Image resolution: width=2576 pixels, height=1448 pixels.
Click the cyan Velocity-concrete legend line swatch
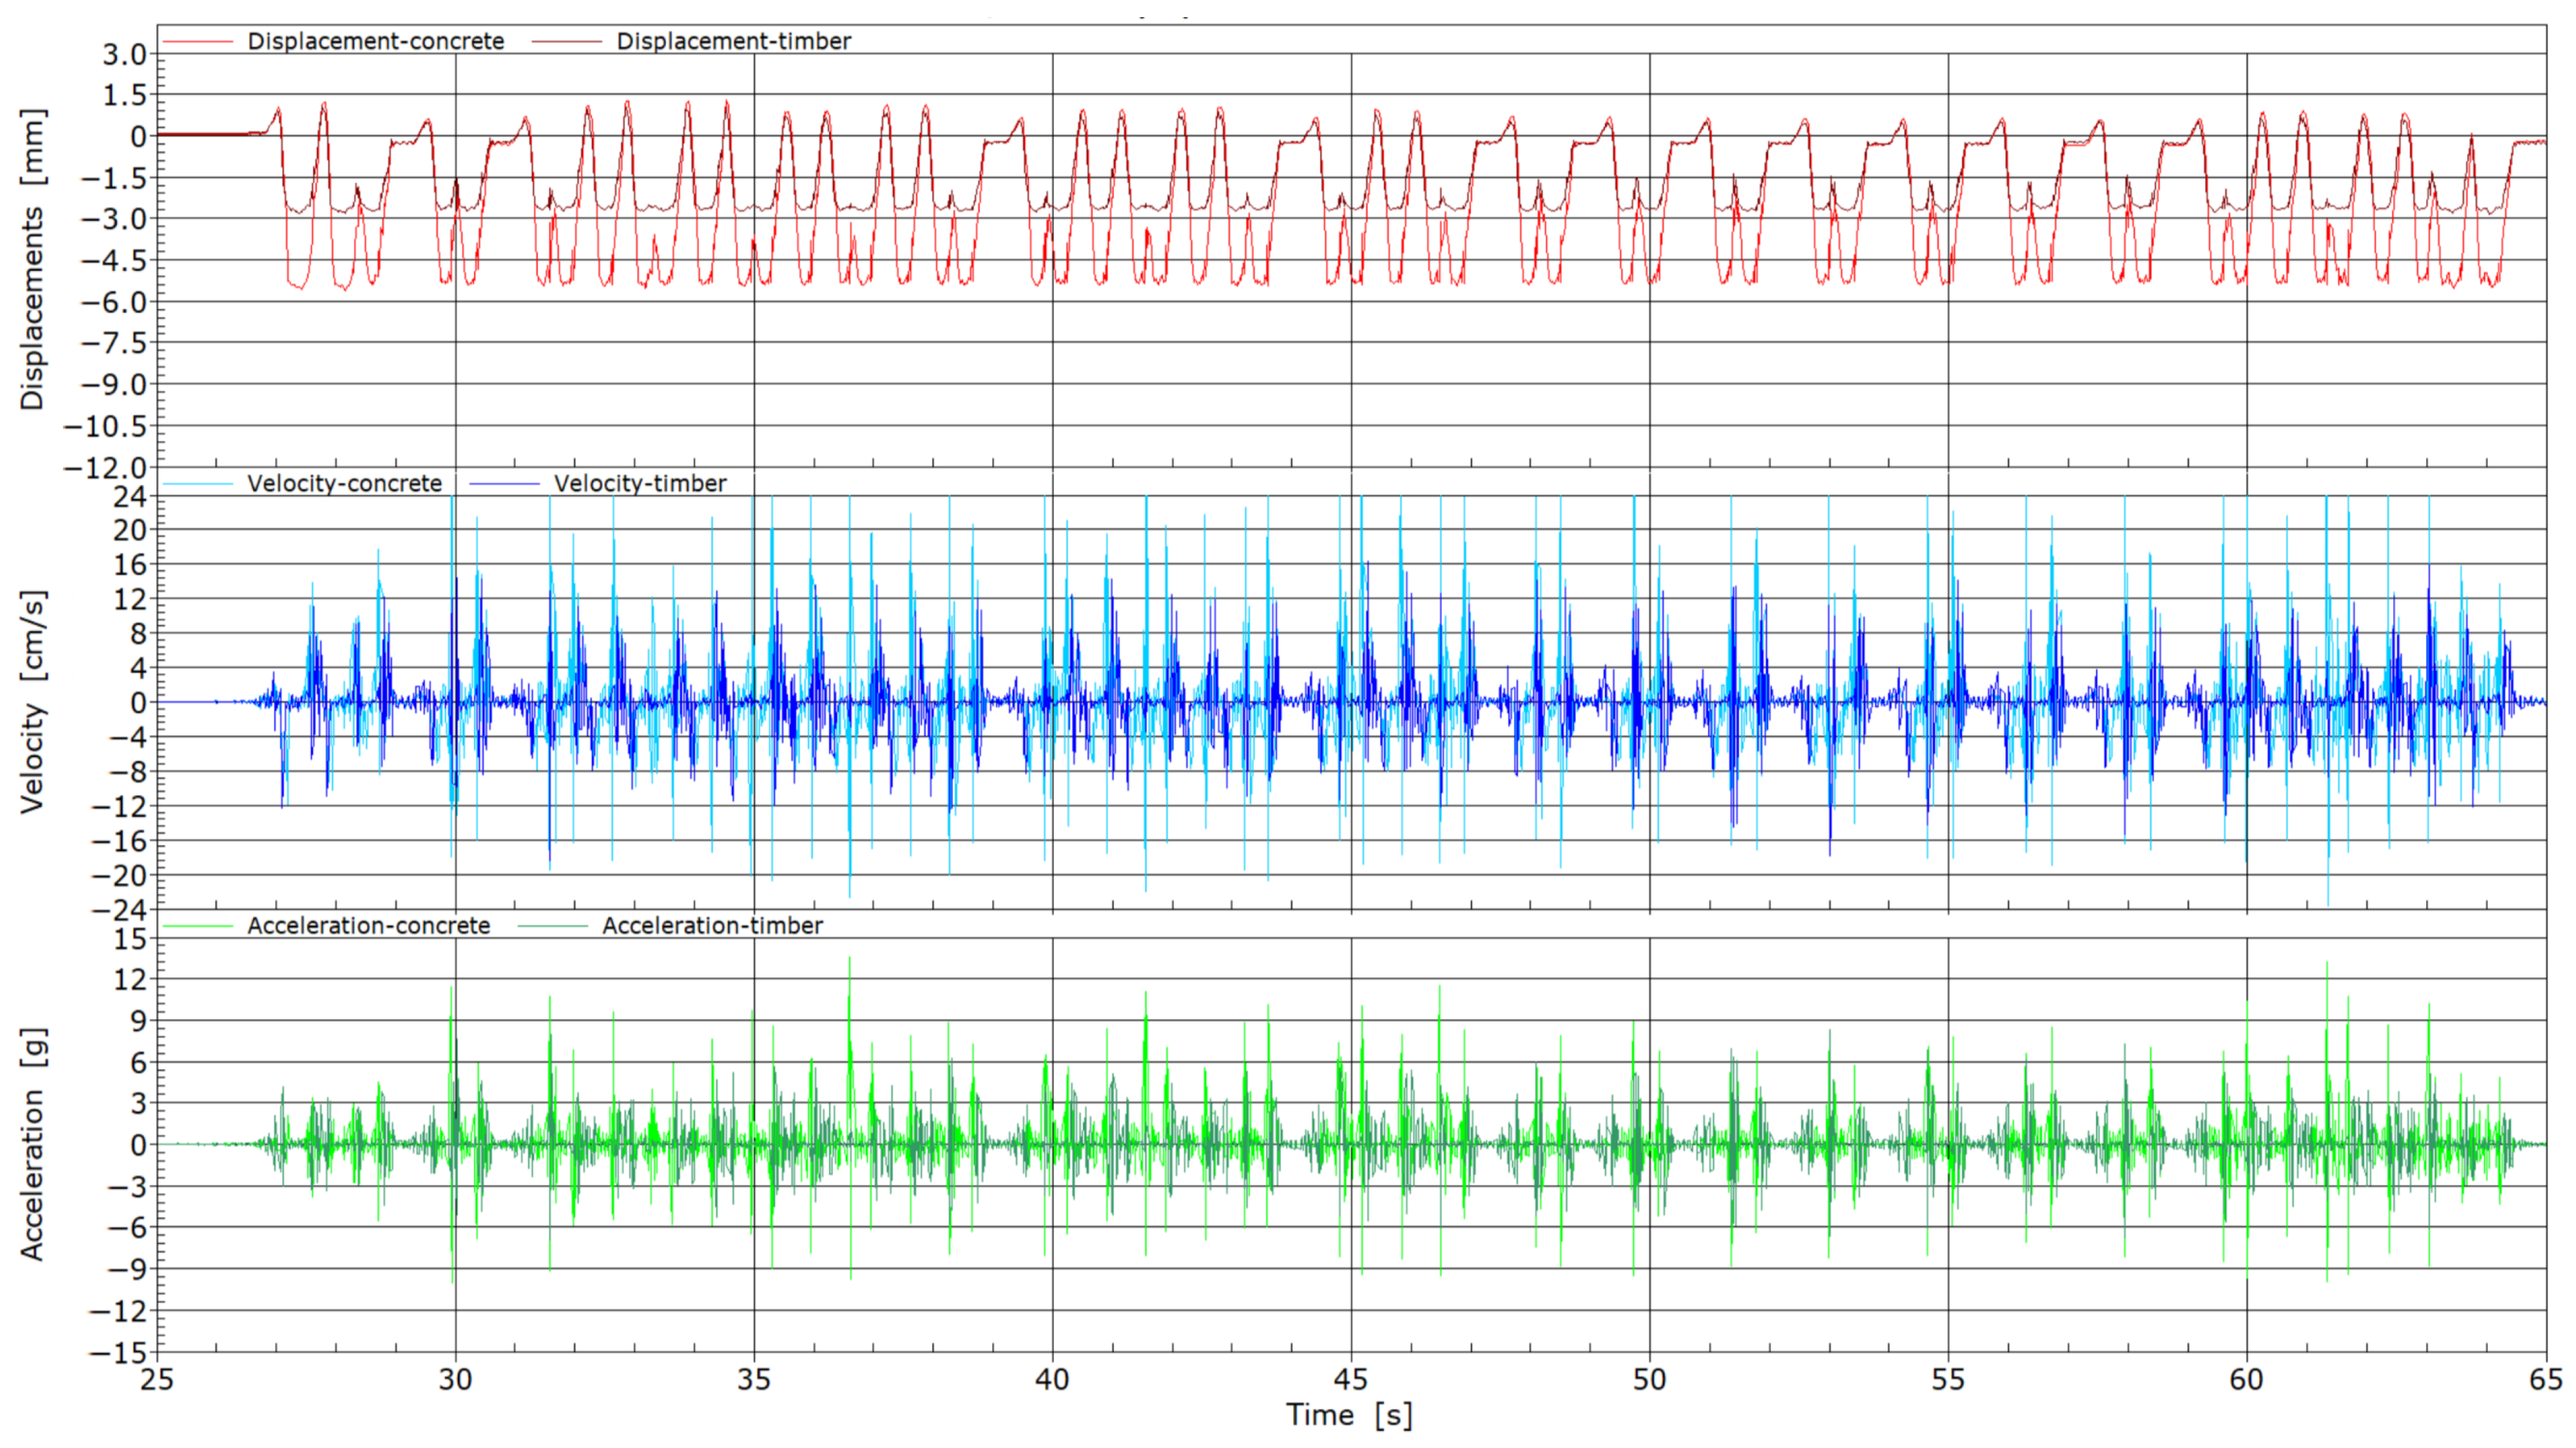[198, 483]
